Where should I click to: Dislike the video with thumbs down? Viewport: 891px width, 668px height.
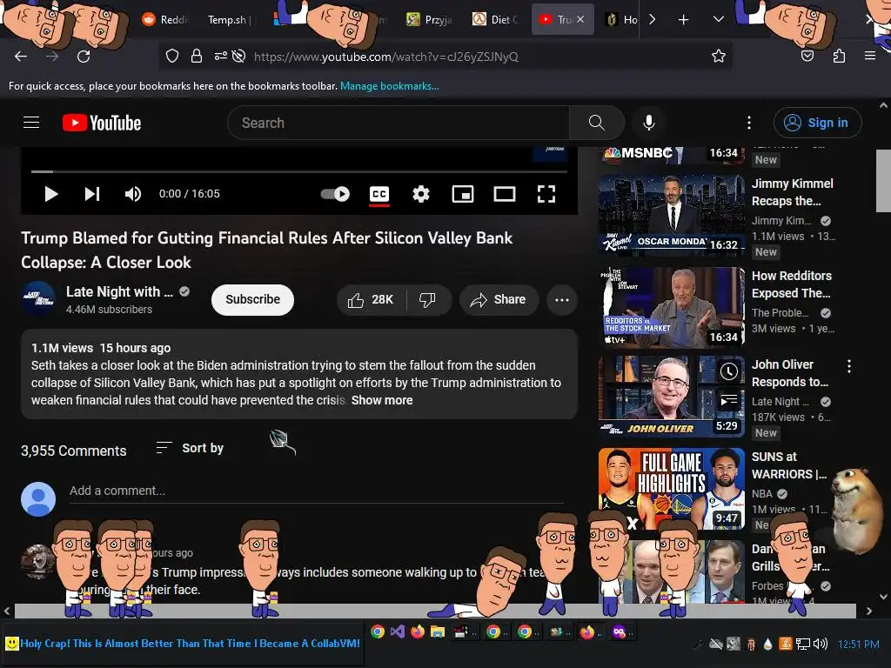click(428, 299)
